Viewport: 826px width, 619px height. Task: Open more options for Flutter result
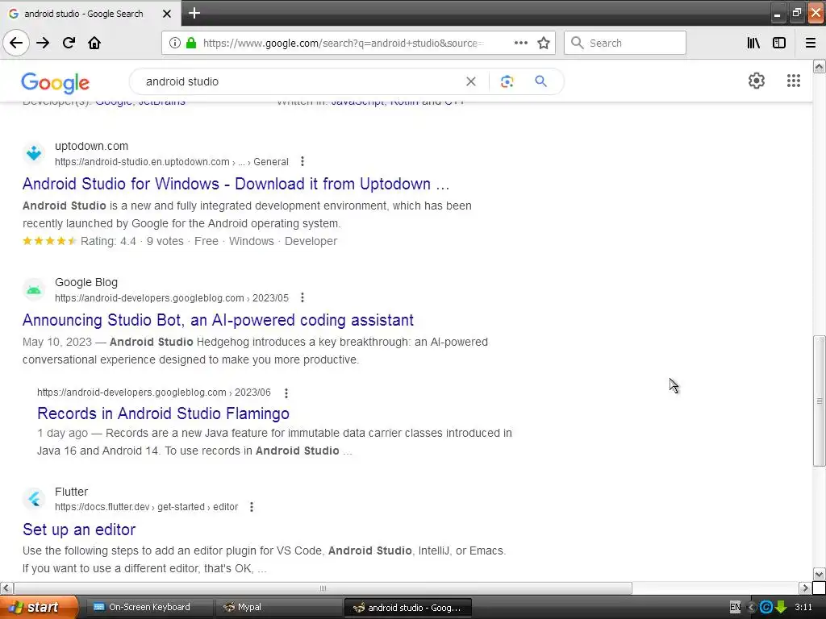[x=252, y=506]
